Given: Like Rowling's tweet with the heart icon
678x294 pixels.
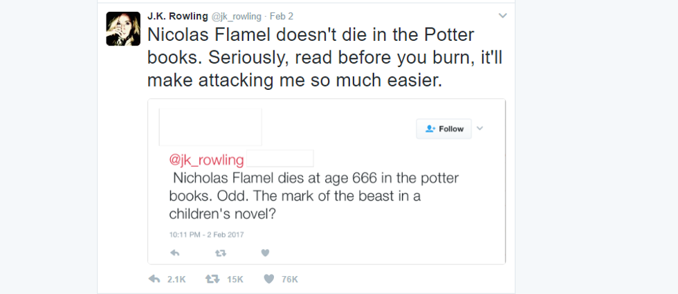Looking at the screenshot, I should pyautogui.click(x=269, y=279).
